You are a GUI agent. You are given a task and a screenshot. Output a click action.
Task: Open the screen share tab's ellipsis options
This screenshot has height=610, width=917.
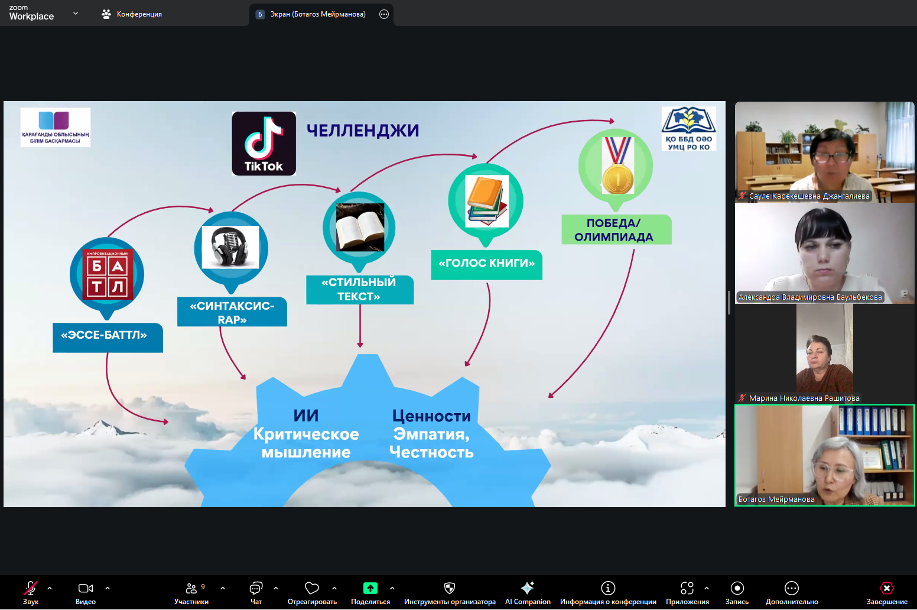pos(384,14)
